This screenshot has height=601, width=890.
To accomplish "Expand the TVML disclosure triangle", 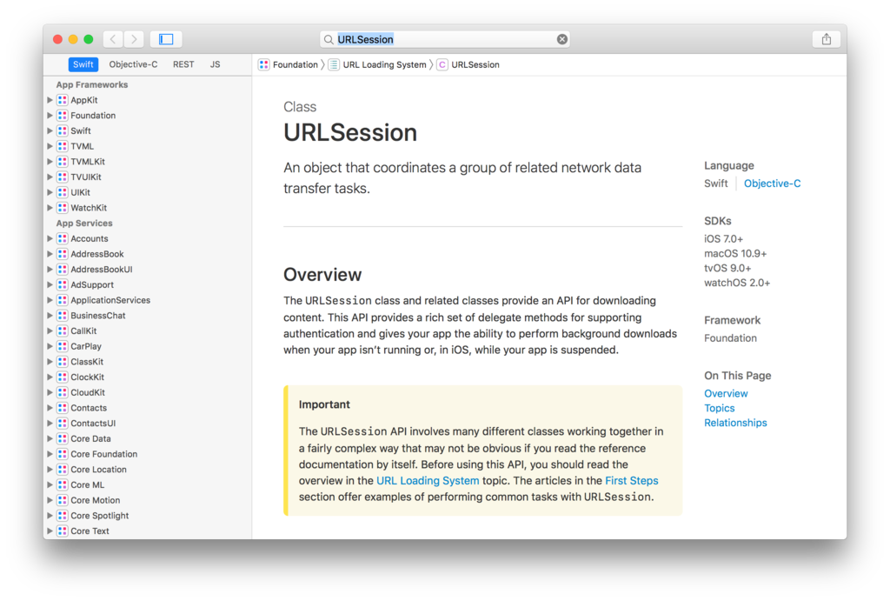I will [50, 146].
